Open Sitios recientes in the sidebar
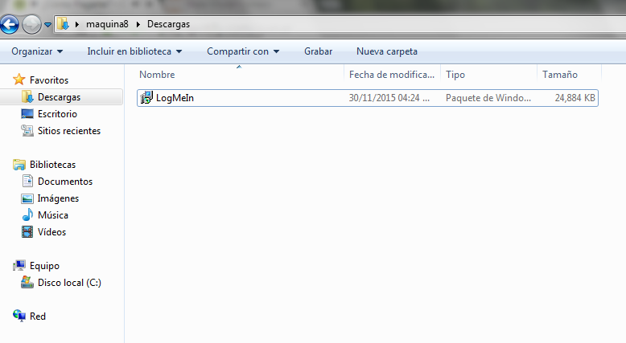 69,131
